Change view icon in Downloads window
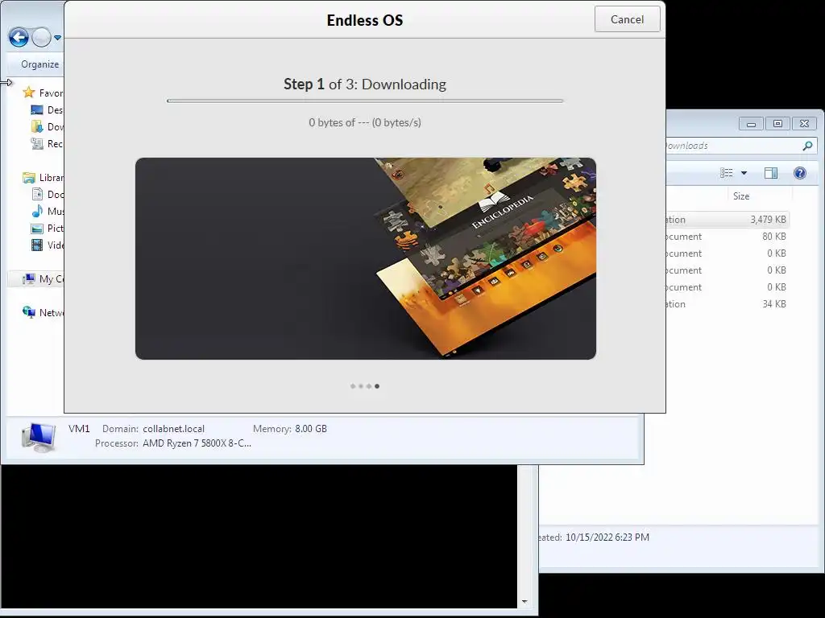This screenshot has width=825, height=618. pos(727,173)
